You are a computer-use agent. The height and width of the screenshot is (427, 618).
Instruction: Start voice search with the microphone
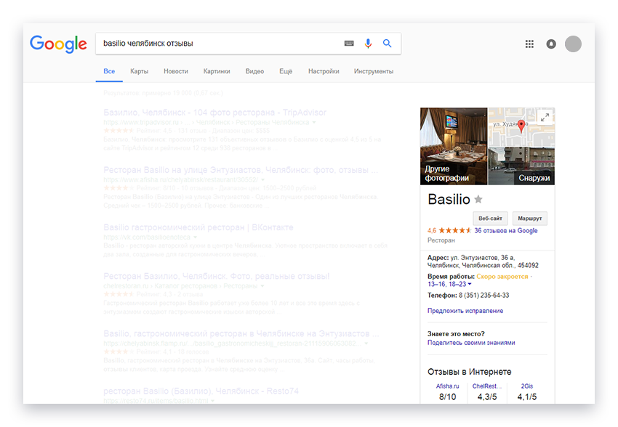pos(368,44)
